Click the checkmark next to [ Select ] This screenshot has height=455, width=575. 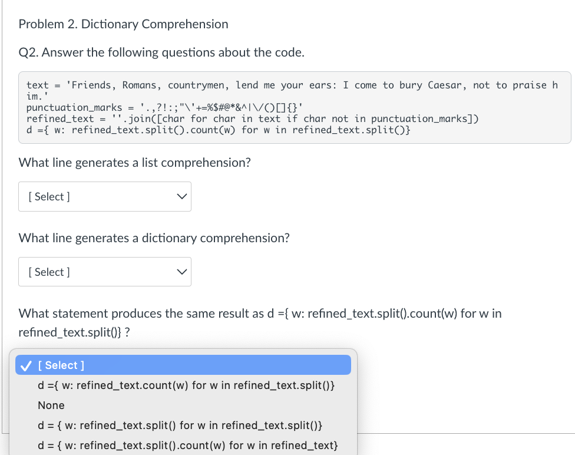point(25,365)
